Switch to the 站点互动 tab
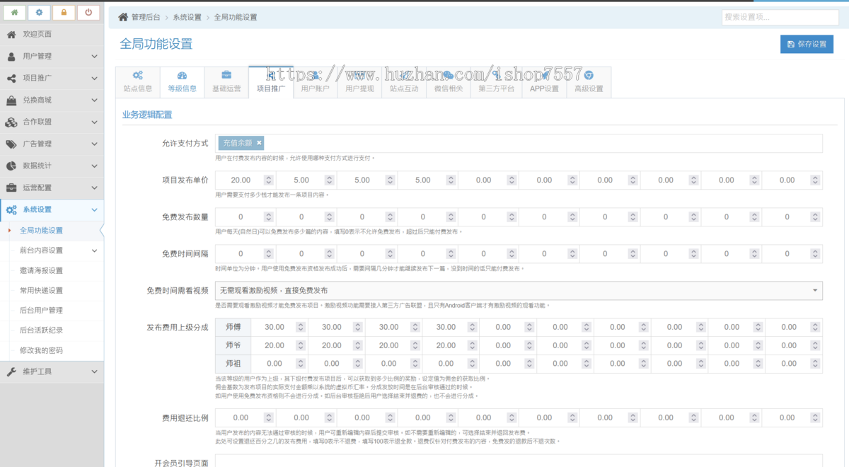 pyautogui.click(x=404, y=81)
